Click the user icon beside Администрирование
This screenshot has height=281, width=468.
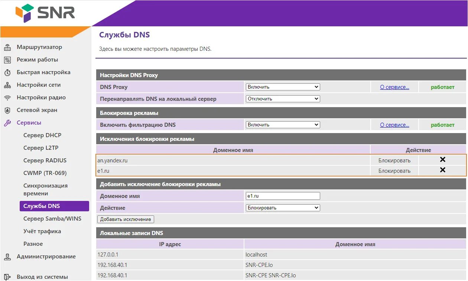tap(7, 257)
